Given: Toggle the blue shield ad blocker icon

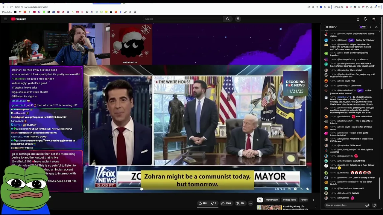Looking at the screenshot, I should 321,7.
